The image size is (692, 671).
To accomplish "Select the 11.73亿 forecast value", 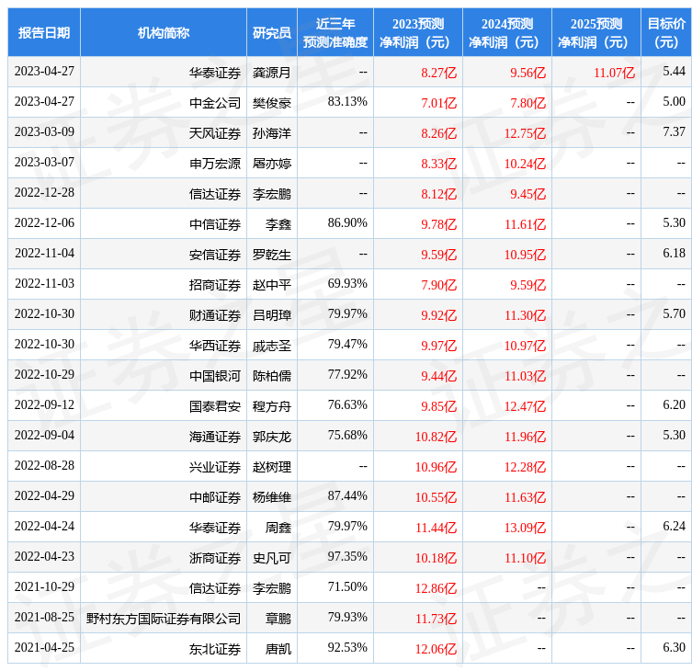I will tap(436, 619).
